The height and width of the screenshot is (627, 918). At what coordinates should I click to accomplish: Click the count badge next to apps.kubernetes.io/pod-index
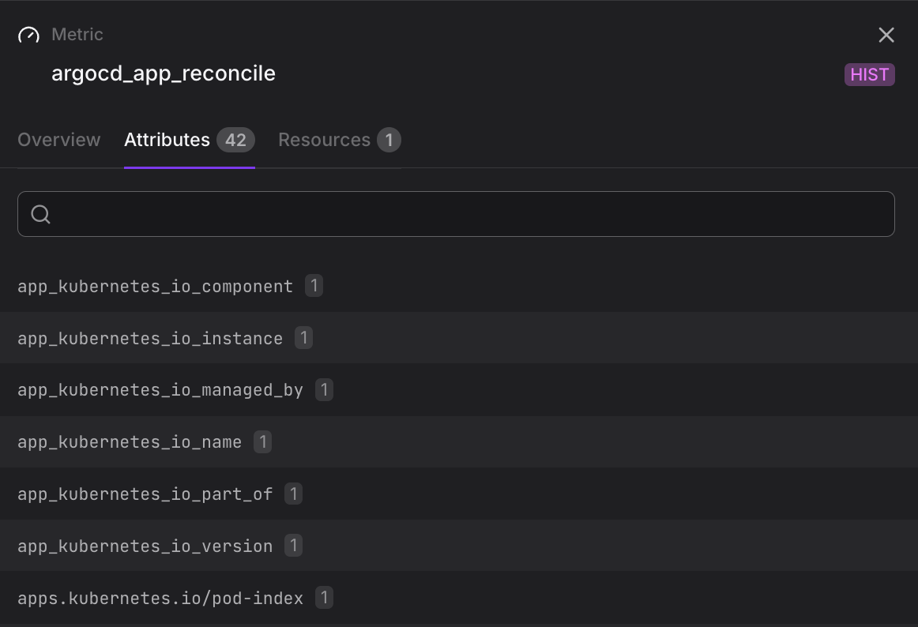click(324, 598)
